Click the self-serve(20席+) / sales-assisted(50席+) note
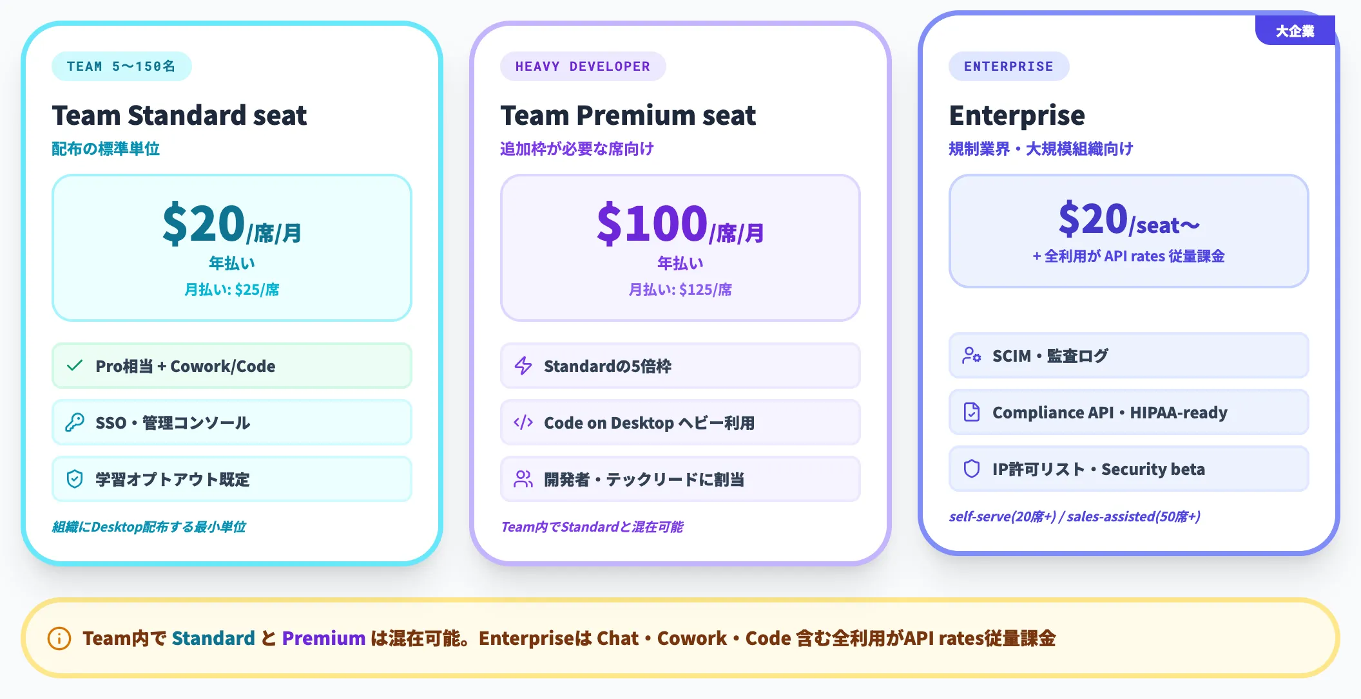The height and width of the screenshot is (699, 1361). [x=1074, y=516]
